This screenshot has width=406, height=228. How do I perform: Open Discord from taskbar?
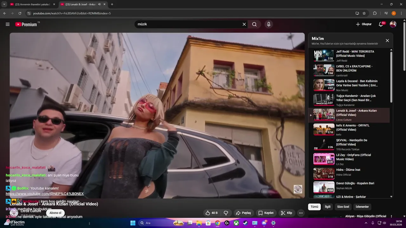click(264, 223)
